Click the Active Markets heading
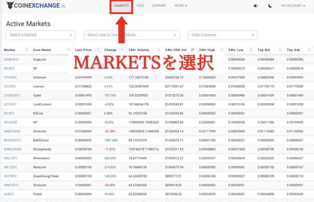This screenshot has height=202, width=314. coord(28,24)
